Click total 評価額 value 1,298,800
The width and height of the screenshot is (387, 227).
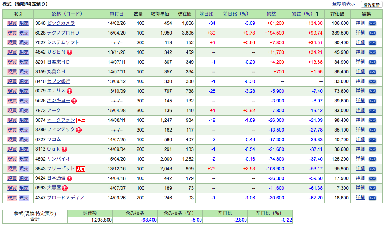coord(101,220)
